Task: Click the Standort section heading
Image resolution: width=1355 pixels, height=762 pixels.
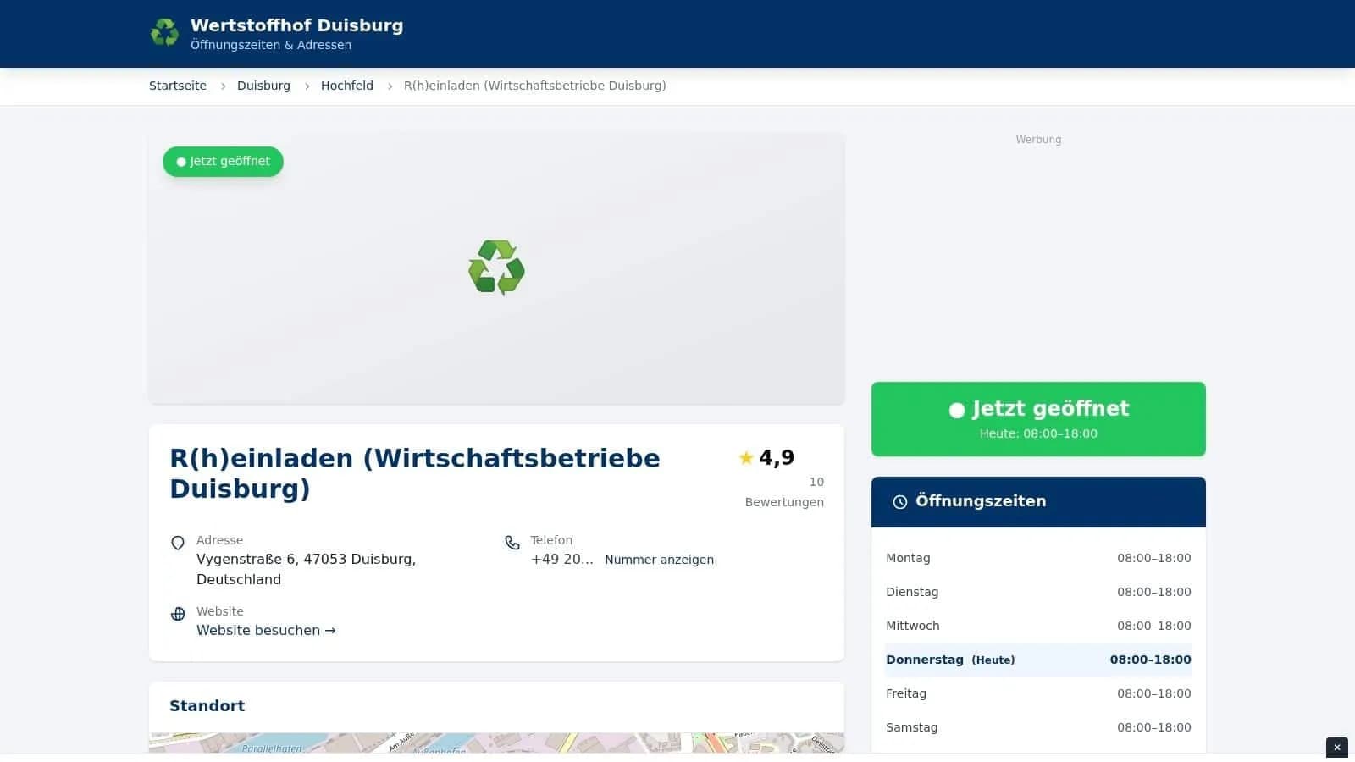Action: point(207,706)
